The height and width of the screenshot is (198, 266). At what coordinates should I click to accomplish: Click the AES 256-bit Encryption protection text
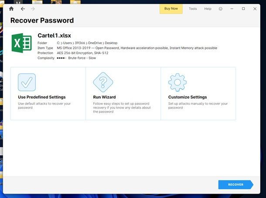(82, 53)
